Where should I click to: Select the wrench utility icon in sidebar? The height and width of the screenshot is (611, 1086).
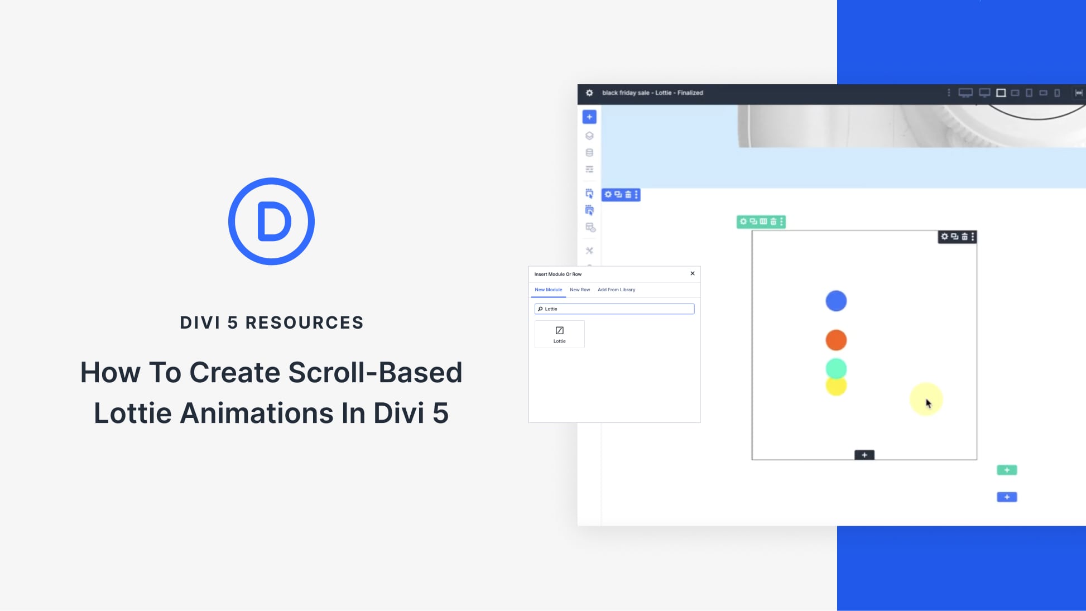590,250
